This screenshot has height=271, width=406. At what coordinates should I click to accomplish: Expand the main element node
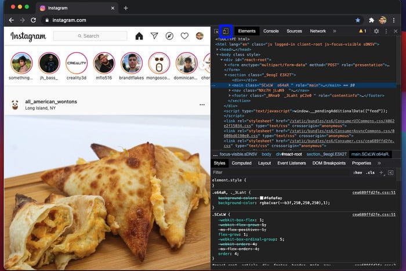[x=230, y=85]
